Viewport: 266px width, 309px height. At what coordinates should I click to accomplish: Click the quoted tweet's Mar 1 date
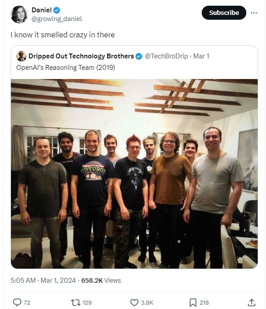point(202,56)
